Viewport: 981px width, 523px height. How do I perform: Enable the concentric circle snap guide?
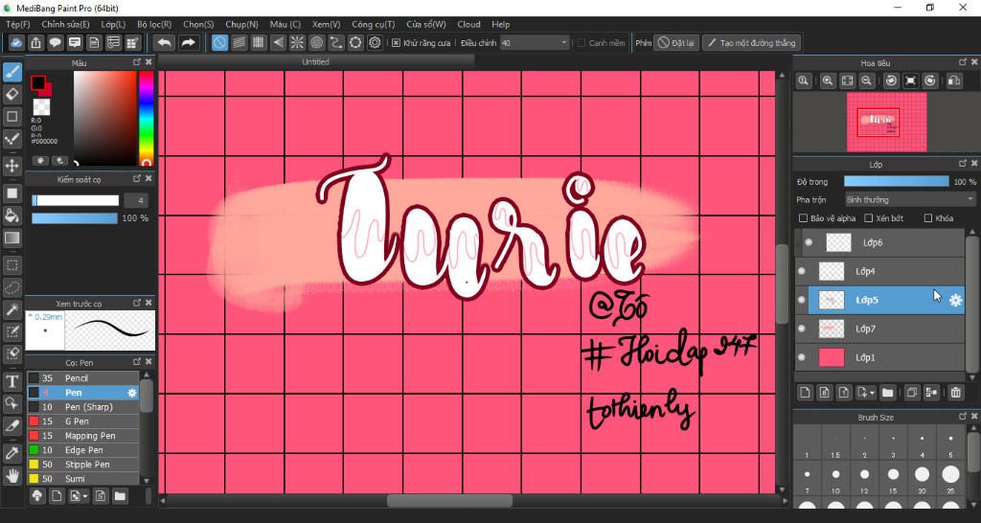click(316, 42)
